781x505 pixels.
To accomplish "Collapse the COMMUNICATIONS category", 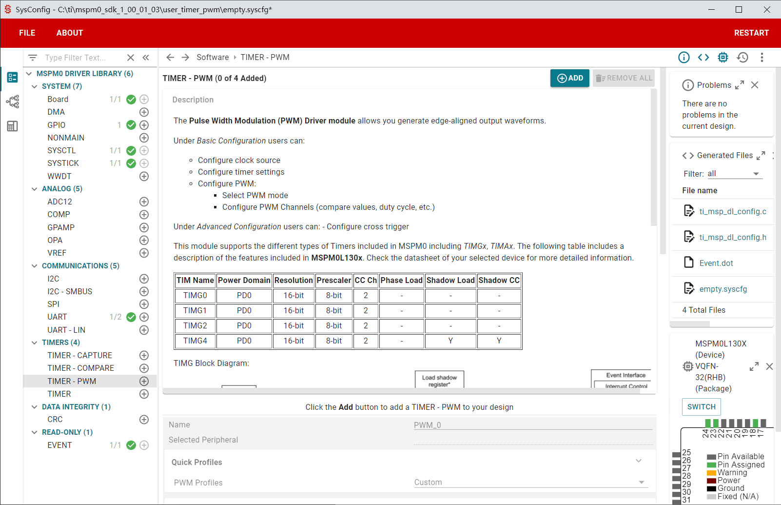I will click(34, 266).
